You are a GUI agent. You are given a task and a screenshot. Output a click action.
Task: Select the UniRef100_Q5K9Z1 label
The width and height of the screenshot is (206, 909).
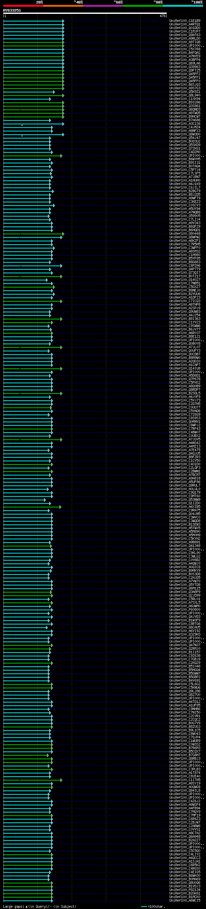click(x=185, y=92)
